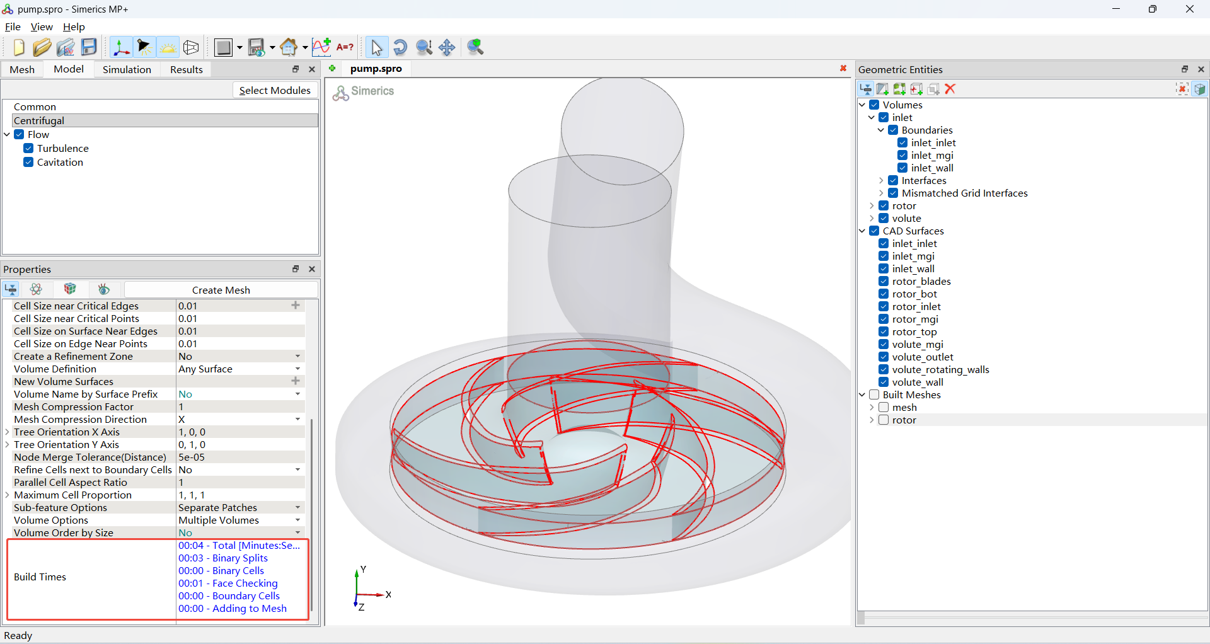Expand the Interfaces node under inlet

click(881, 180)
